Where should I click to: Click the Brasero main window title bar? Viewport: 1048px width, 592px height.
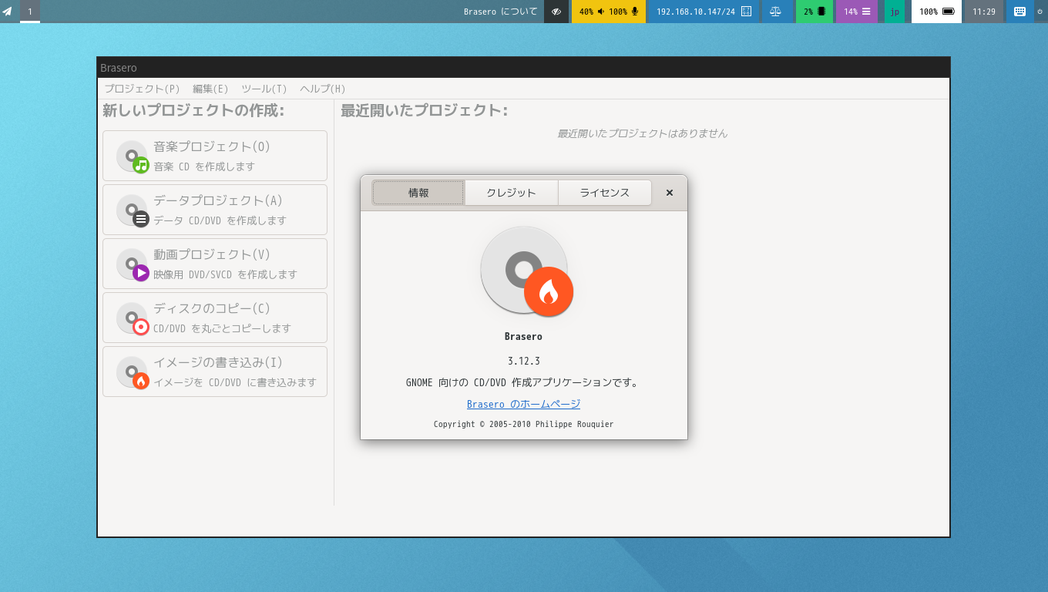pos(523,68)
